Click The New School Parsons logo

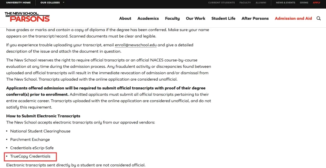click(27, 17)
